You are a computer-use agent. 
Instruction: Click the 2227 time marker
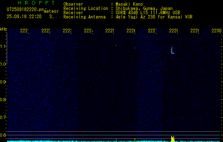152,31
